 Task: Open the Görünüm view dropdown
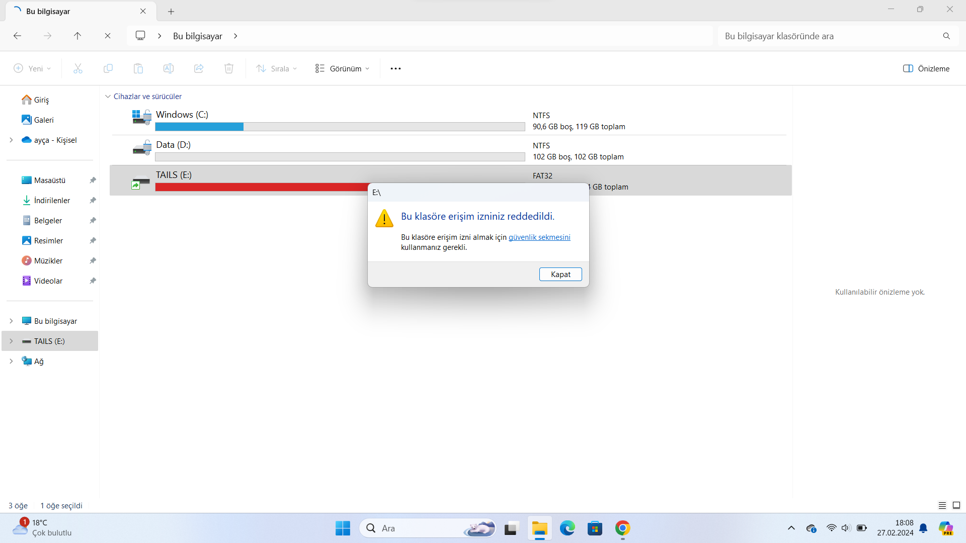tap(343, 69)
